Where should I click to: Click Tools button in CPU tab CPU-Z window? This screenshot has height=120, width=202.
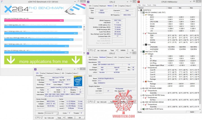59,118
